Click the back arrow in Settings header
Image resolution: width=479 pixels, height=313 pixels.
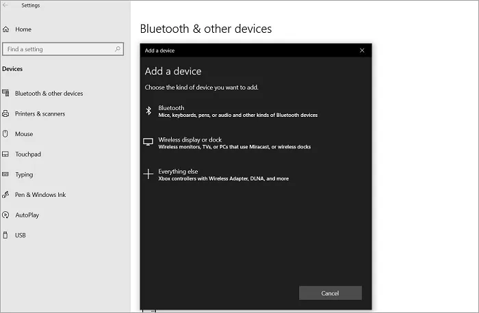[x=5, y=5]
